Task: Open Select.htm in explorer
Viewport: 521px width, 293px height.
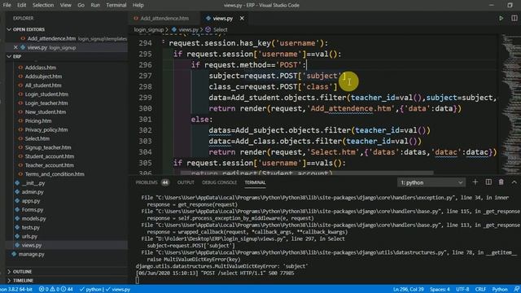Action: (x=37, y=138)
